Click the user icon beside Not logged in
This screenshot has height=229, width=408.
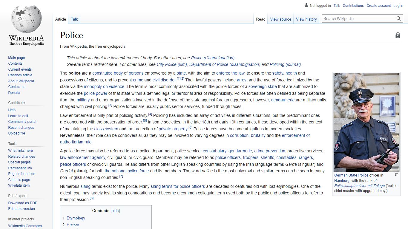coord(306,5)
